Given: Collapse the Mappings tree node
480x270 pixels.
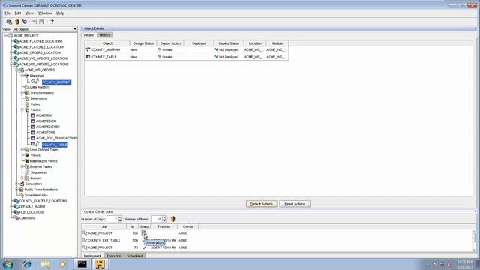Looking at the screenshot, I should pyautogui.click(x=22, y=75).
